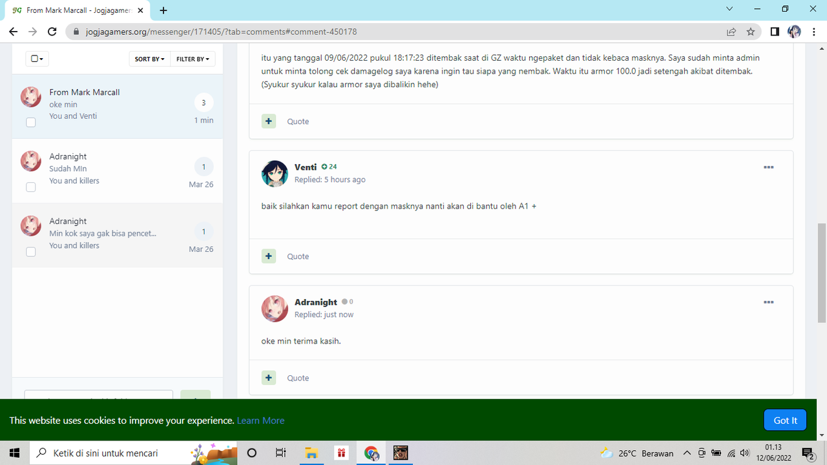Open the SORT BY dropdown

coord(149,59)
